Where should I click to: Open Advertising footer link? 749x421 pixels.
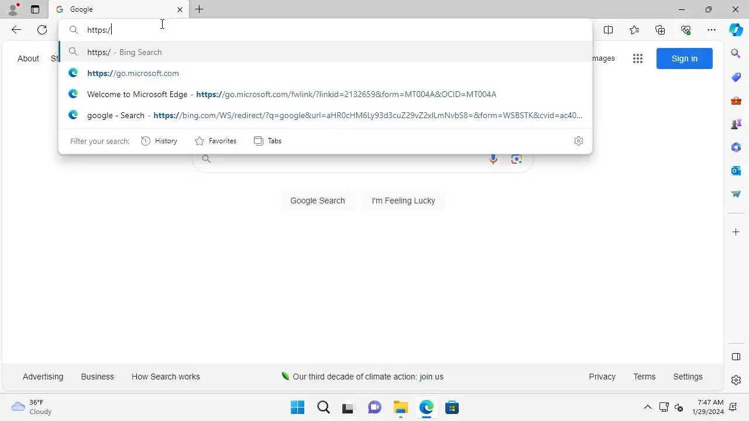click(x=43, y=377)
